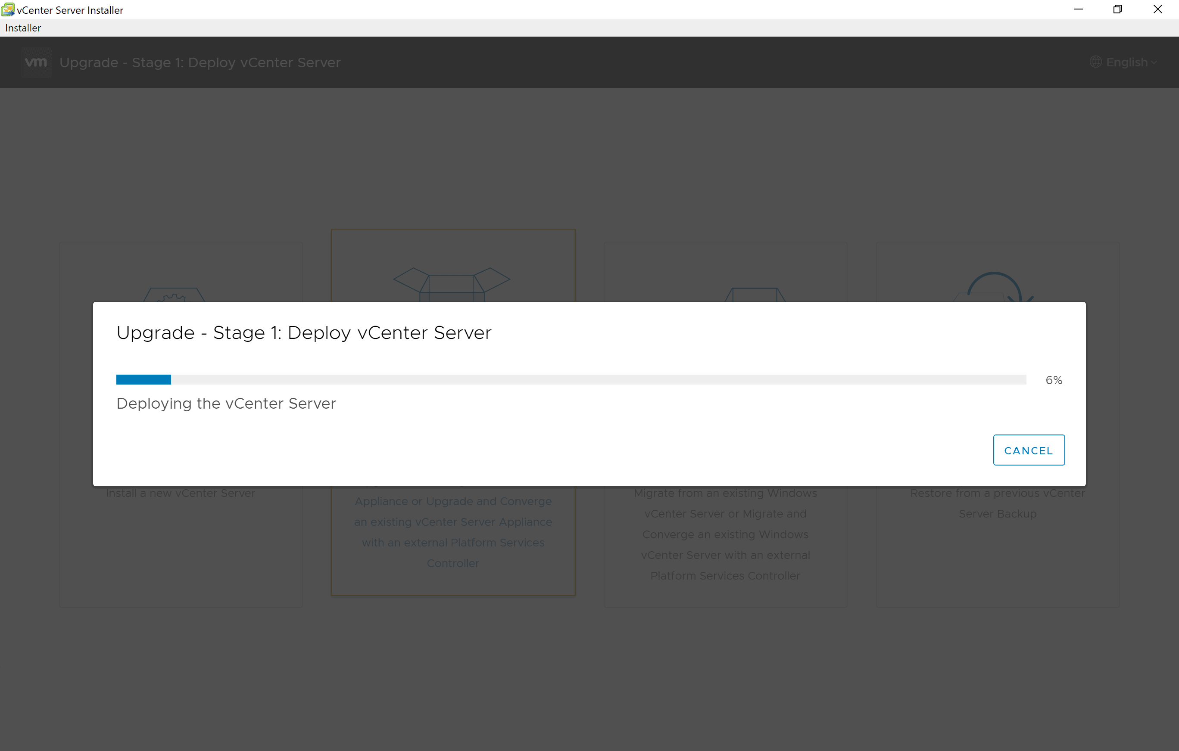Click the Install gear box icon
Image resolution: width=1179 pixels, height=751 pixels.
tap(174, 295)
